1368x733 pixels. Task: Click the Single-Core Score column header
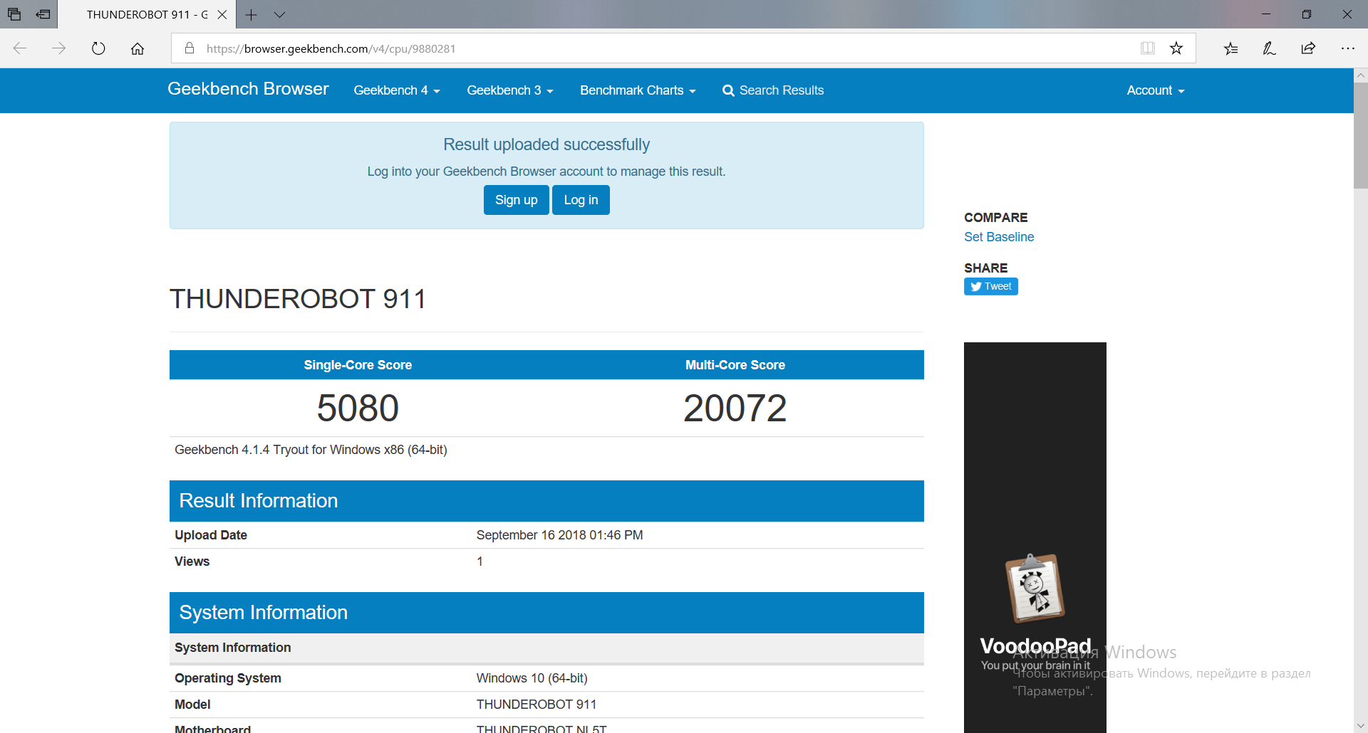pos(358,365)
